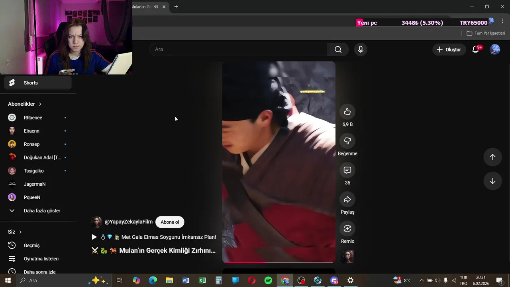The width and height of the screenshot is (510, 287).
Task: Open Word from the taskbar
Action: [x=186, y=281]
